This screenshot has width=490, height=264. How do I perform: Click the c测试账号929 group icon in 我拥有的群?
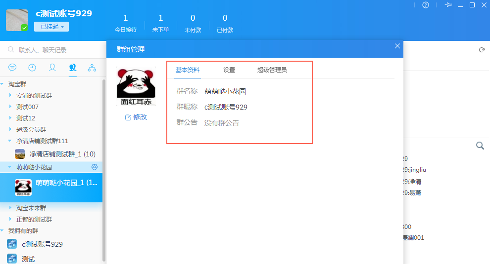[x=12, y=244]
